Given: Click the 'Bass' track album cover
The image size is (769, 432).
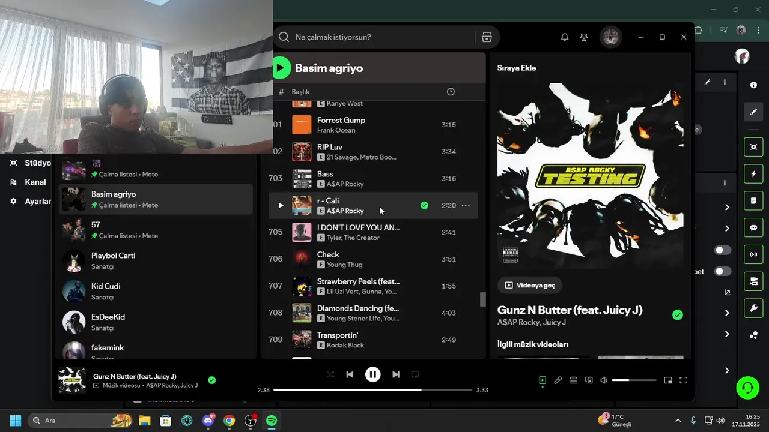Looking at the screenshot, I should (302, 178).
